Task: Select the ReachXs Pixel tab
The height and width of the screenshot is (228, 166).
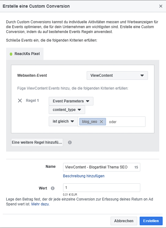Action: [x=25, y=54]
